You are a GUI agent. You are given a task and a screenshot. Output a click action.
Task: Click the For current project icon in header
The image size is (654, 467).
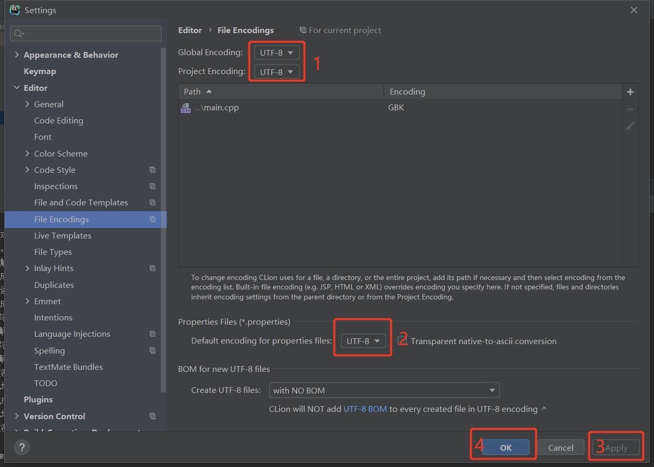(303, 30)
